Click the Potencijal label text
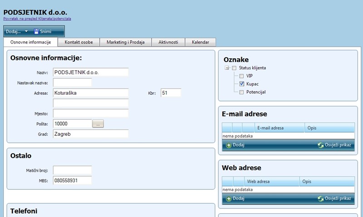363x217 pixels. pyautogui.click(x=256, y=92)
